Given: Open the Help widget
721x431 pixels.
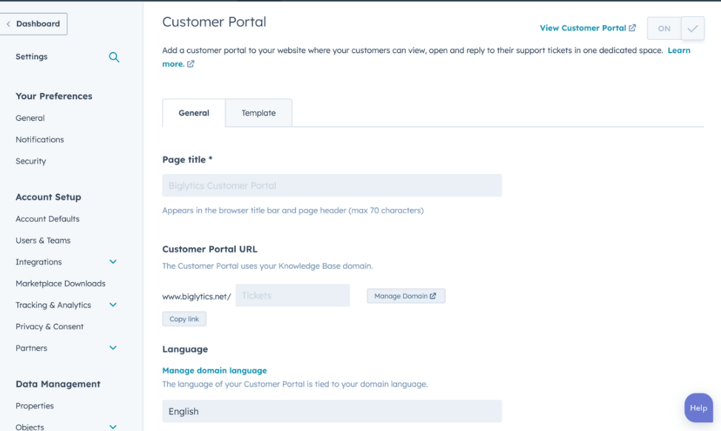Looking at the screenshot, I should pos(698,408).
